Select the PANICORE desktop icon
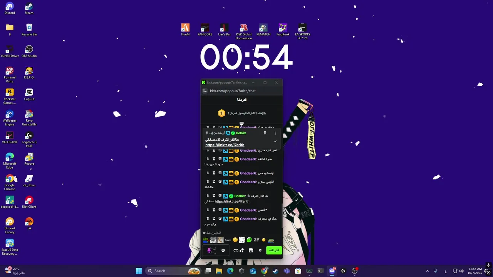The image size is (493, 277). click(x=205, y=30)
